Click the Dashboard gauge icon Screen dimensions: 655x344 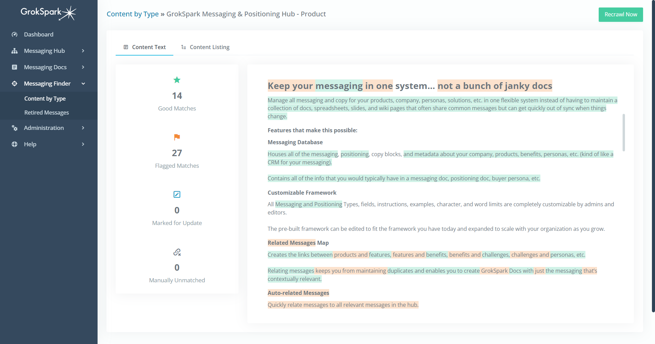coord(14,34)
